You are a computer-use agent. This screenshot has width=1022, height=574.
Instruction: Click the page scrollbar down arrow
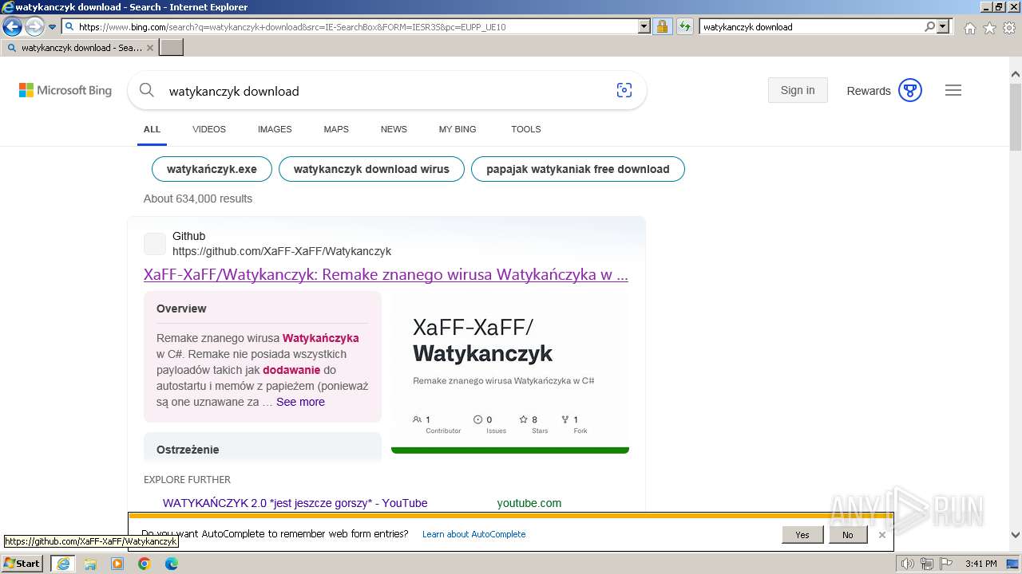pyautogui.click(x=1016, y=536)
